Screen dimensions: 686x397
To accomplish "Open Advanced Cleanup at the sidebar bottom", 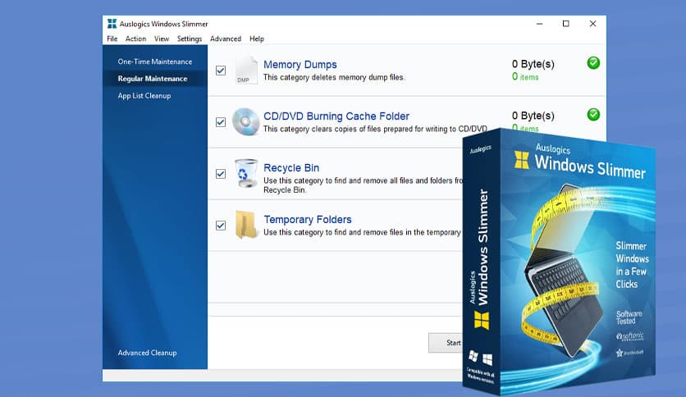I will pos(147,353).
